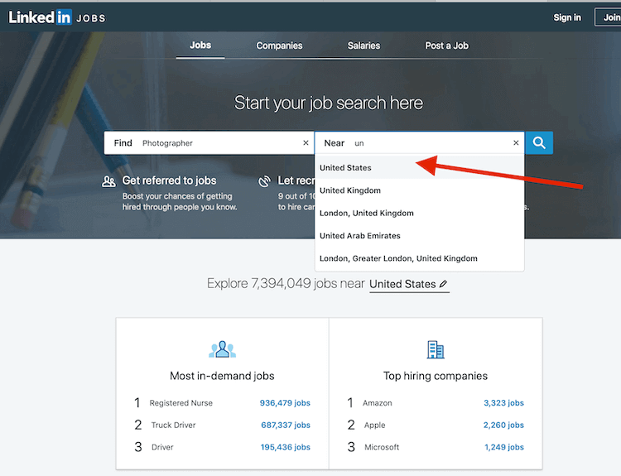Choose United Arab Emirates suggestion

[x=359, y=236]
